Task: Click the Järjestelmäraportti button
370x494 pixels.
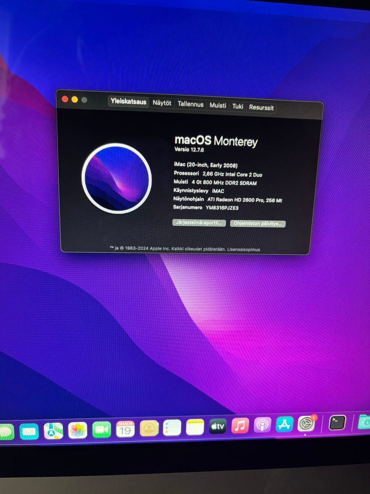Action: (x=199, y=223)
